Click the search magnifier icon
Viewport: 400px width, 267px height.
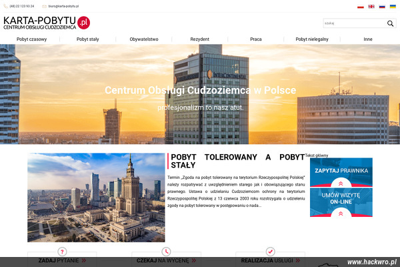390,23
